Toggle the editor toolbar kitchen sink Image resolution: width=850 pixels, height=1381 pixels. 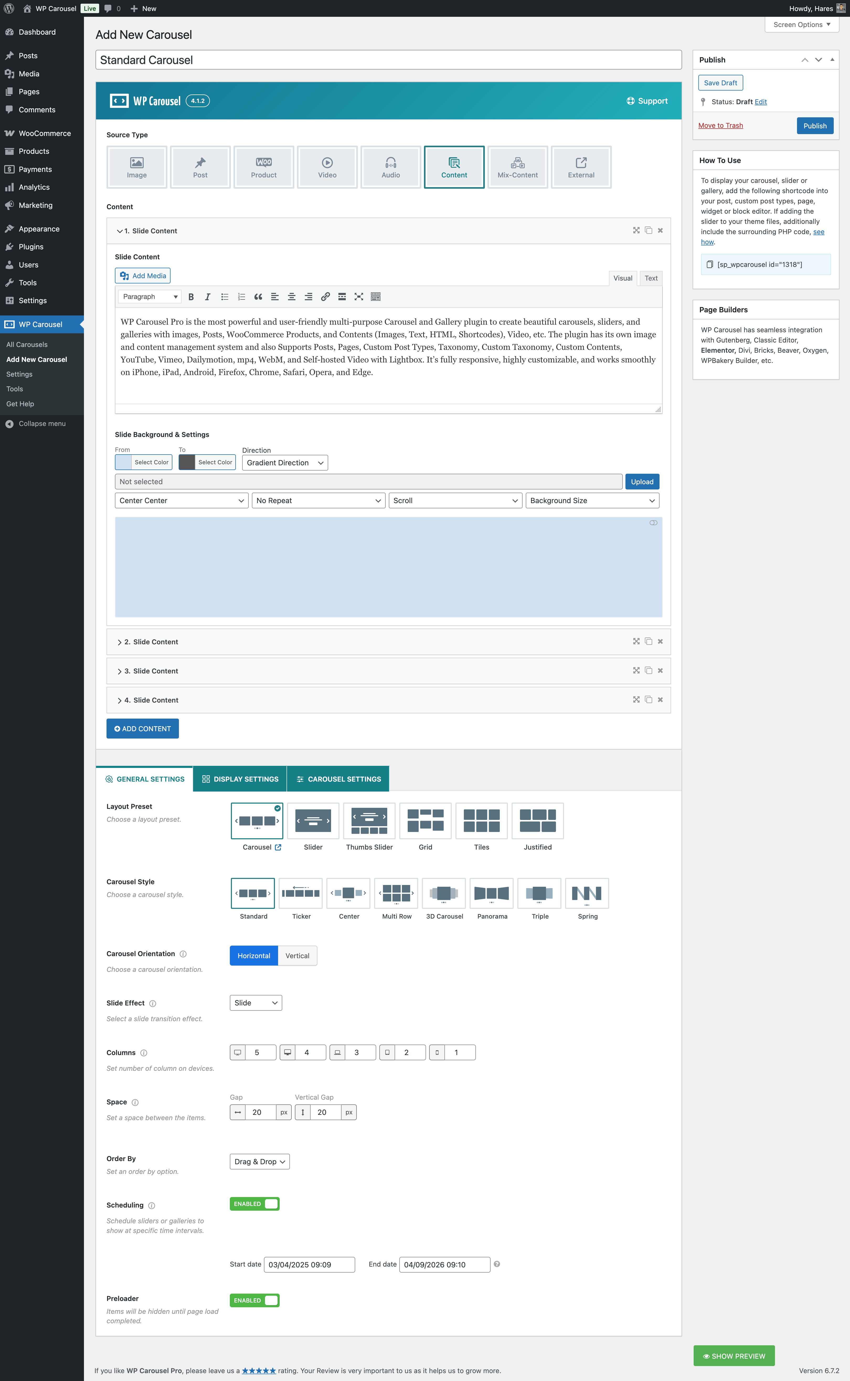pyautogui.click(x=375, y=297)
